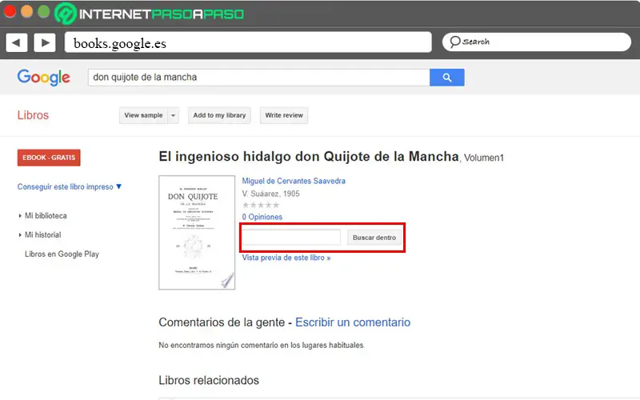Click the green maximize window button
Screen dimensions: 640x400
pos(43,11)
